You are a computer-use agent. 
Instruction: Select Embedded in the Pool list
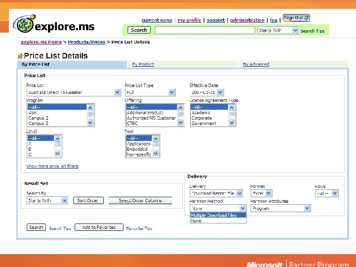139,149
